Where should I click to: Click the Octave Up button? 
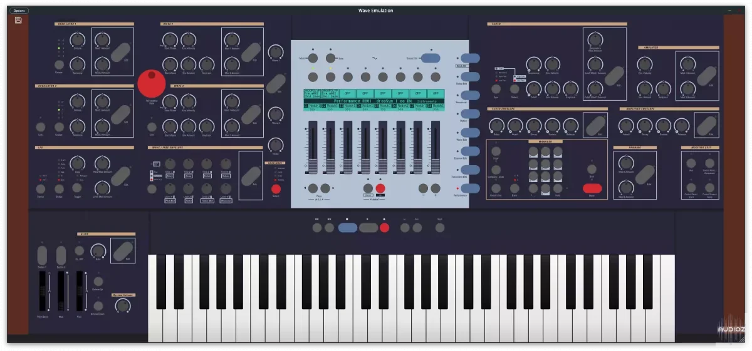coord(98,282)
